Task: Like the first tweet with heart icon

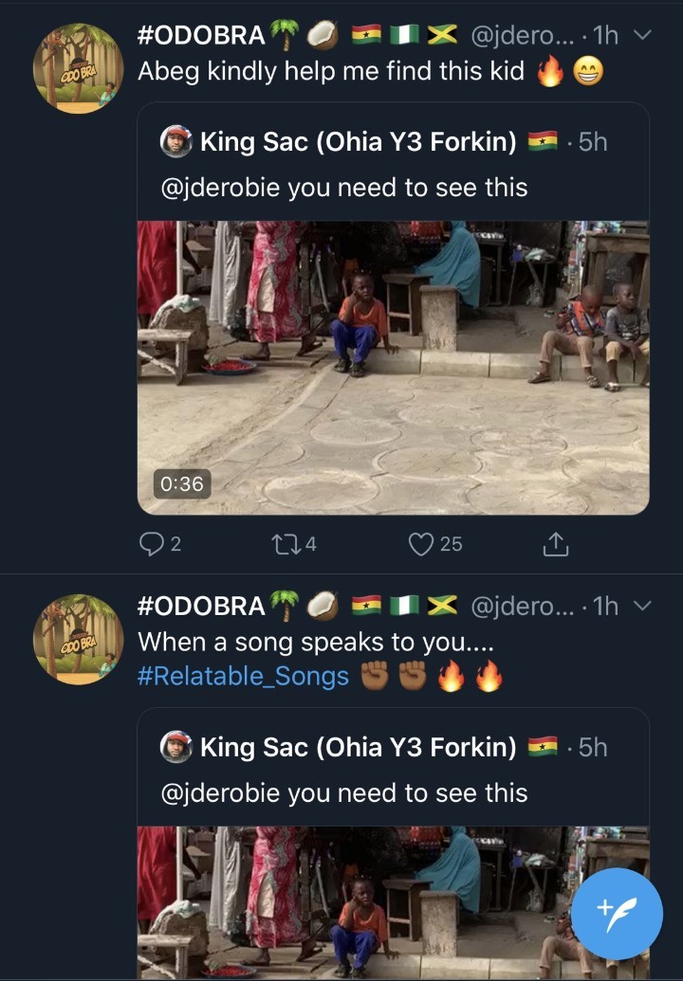Action: click(x=422, y=543)
